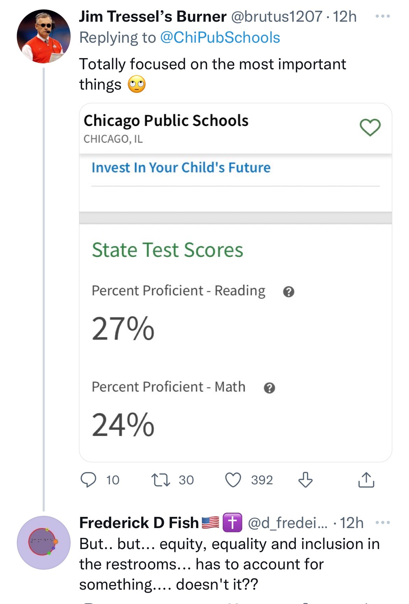Screen dimensions: 409x604
Task: Open the @ChiPubSchools mention link
Action: (220, 37)
